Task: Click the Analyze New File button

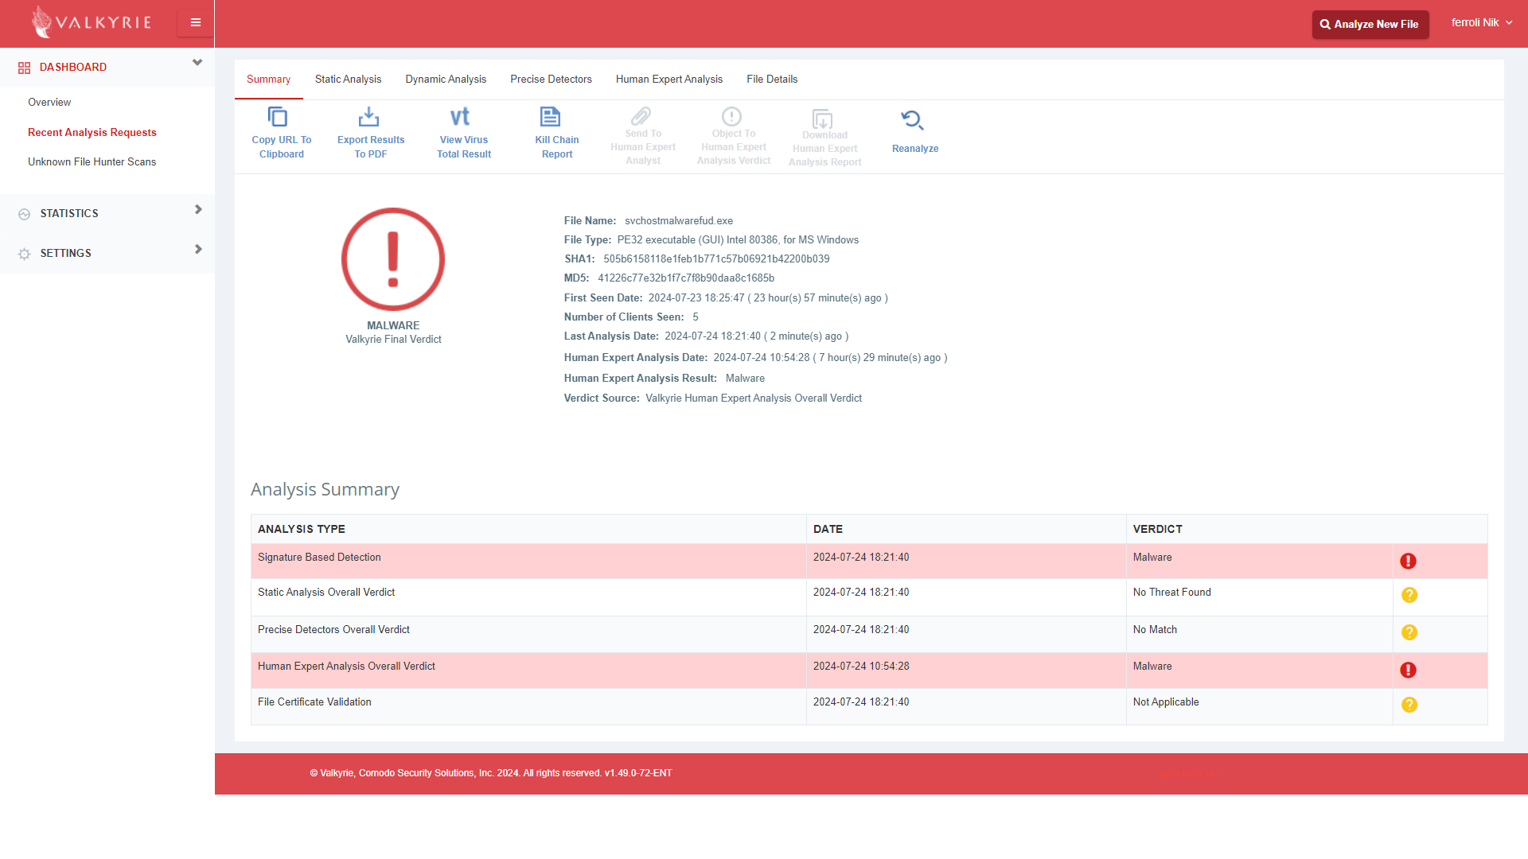Action: coord(1370,25)
